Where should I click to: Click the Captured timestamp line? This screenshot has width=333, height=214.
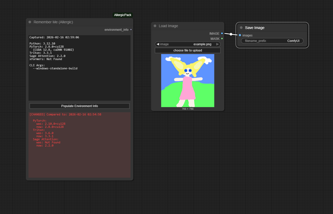(x=54, y=37)
